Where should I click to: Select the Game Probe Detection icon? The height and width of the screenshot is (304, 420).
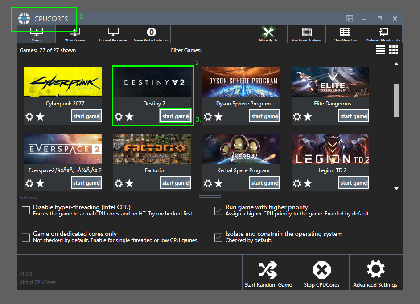pyautogui.click(x=152, y=34)
